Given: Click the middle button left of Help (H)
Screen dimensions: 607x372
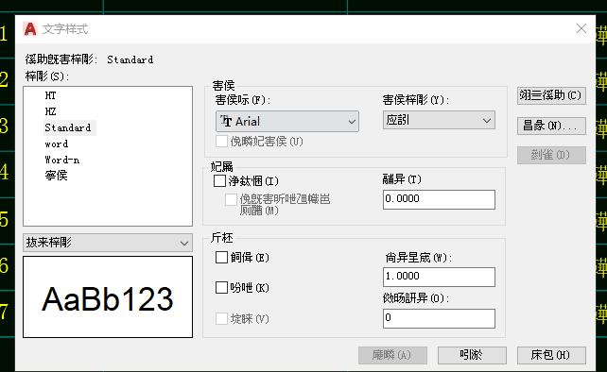Looking at the screenshot, I should (472, 355).
